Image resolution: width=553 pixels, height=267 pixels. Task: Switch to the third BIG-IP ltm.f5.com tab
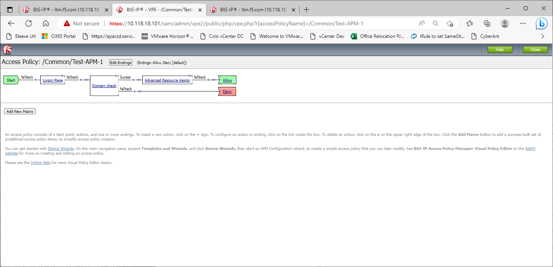[253, 10]
